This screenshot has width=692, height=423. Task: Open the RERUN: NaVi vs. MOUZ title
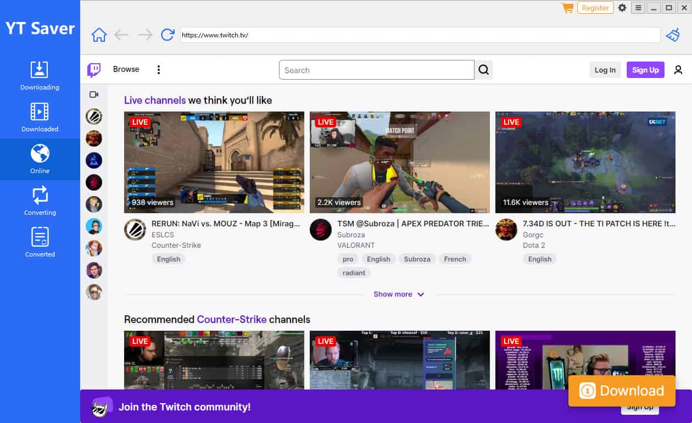tap(226, 224)
